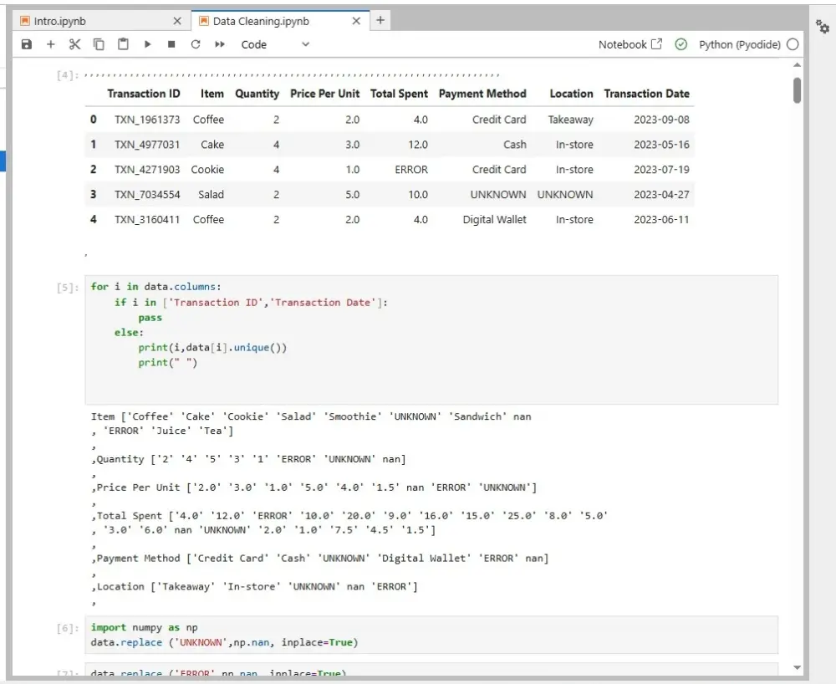Close the Intro.ipynb tab
Screen dimensions: 836x684
[177, 21]
